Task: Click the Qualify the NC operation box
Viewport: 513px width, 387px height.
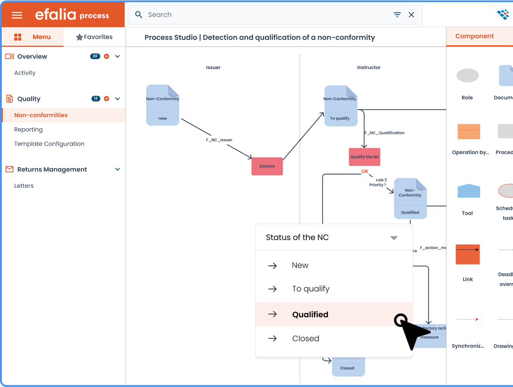Action: (x=365, y=157)
